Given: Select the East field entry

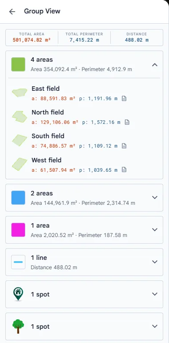Looking at the screenshot, I should pyautogui.click(x=84, y=93).
